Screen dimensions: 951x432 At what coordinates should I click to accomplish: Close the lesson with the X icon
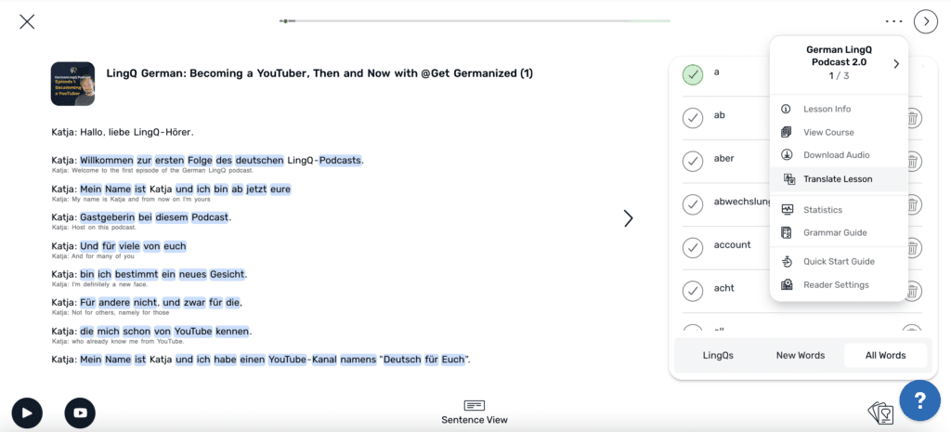click(27, 21)
